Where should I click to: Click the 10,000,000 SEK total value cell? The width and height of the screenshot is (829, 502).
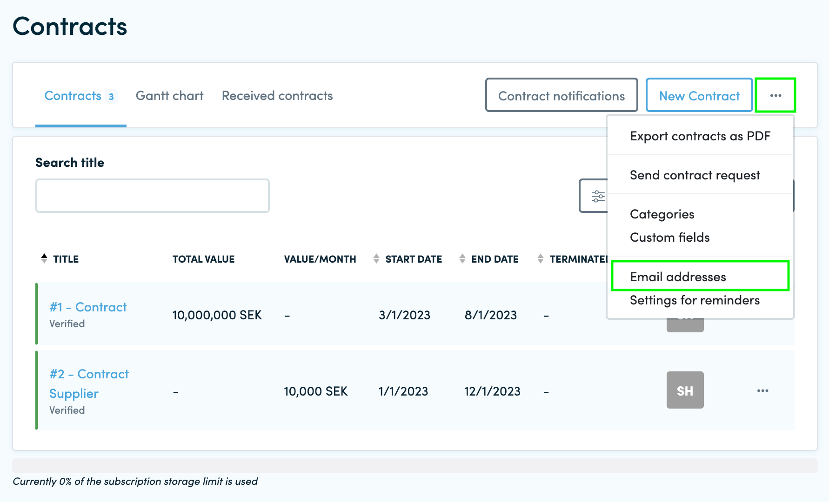[217, 315]
